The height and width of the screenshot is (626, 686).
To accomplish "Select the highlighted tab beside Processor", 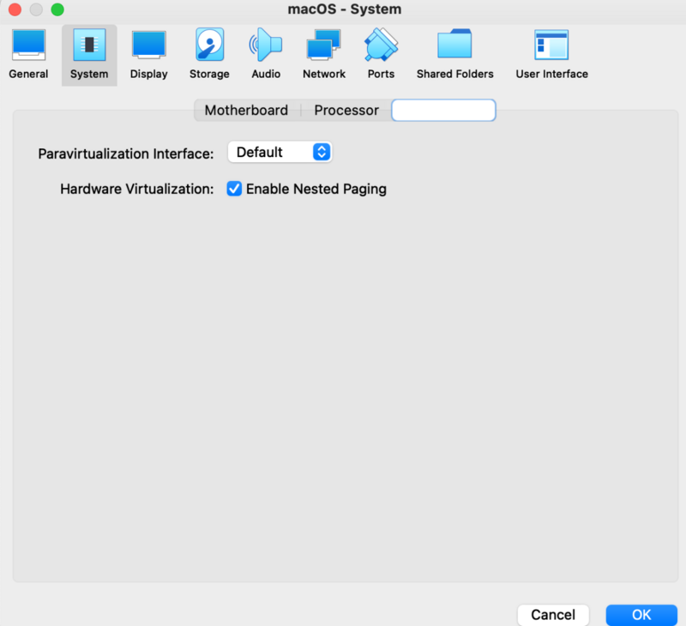I will (x=443, y=110).
